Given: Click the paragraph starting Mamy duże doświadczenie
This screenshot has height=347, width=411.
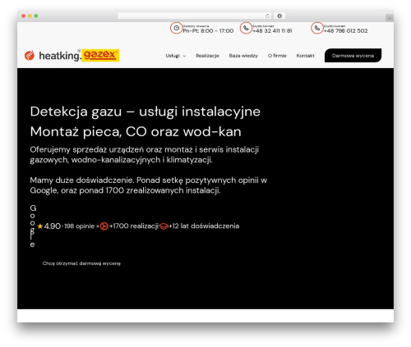Looking at the screenshot, I should click(x=149, y=185).
